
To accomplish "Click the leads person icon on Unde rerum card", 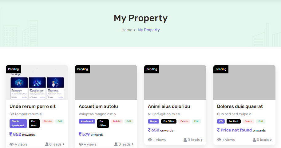I will tap(47, 144).
